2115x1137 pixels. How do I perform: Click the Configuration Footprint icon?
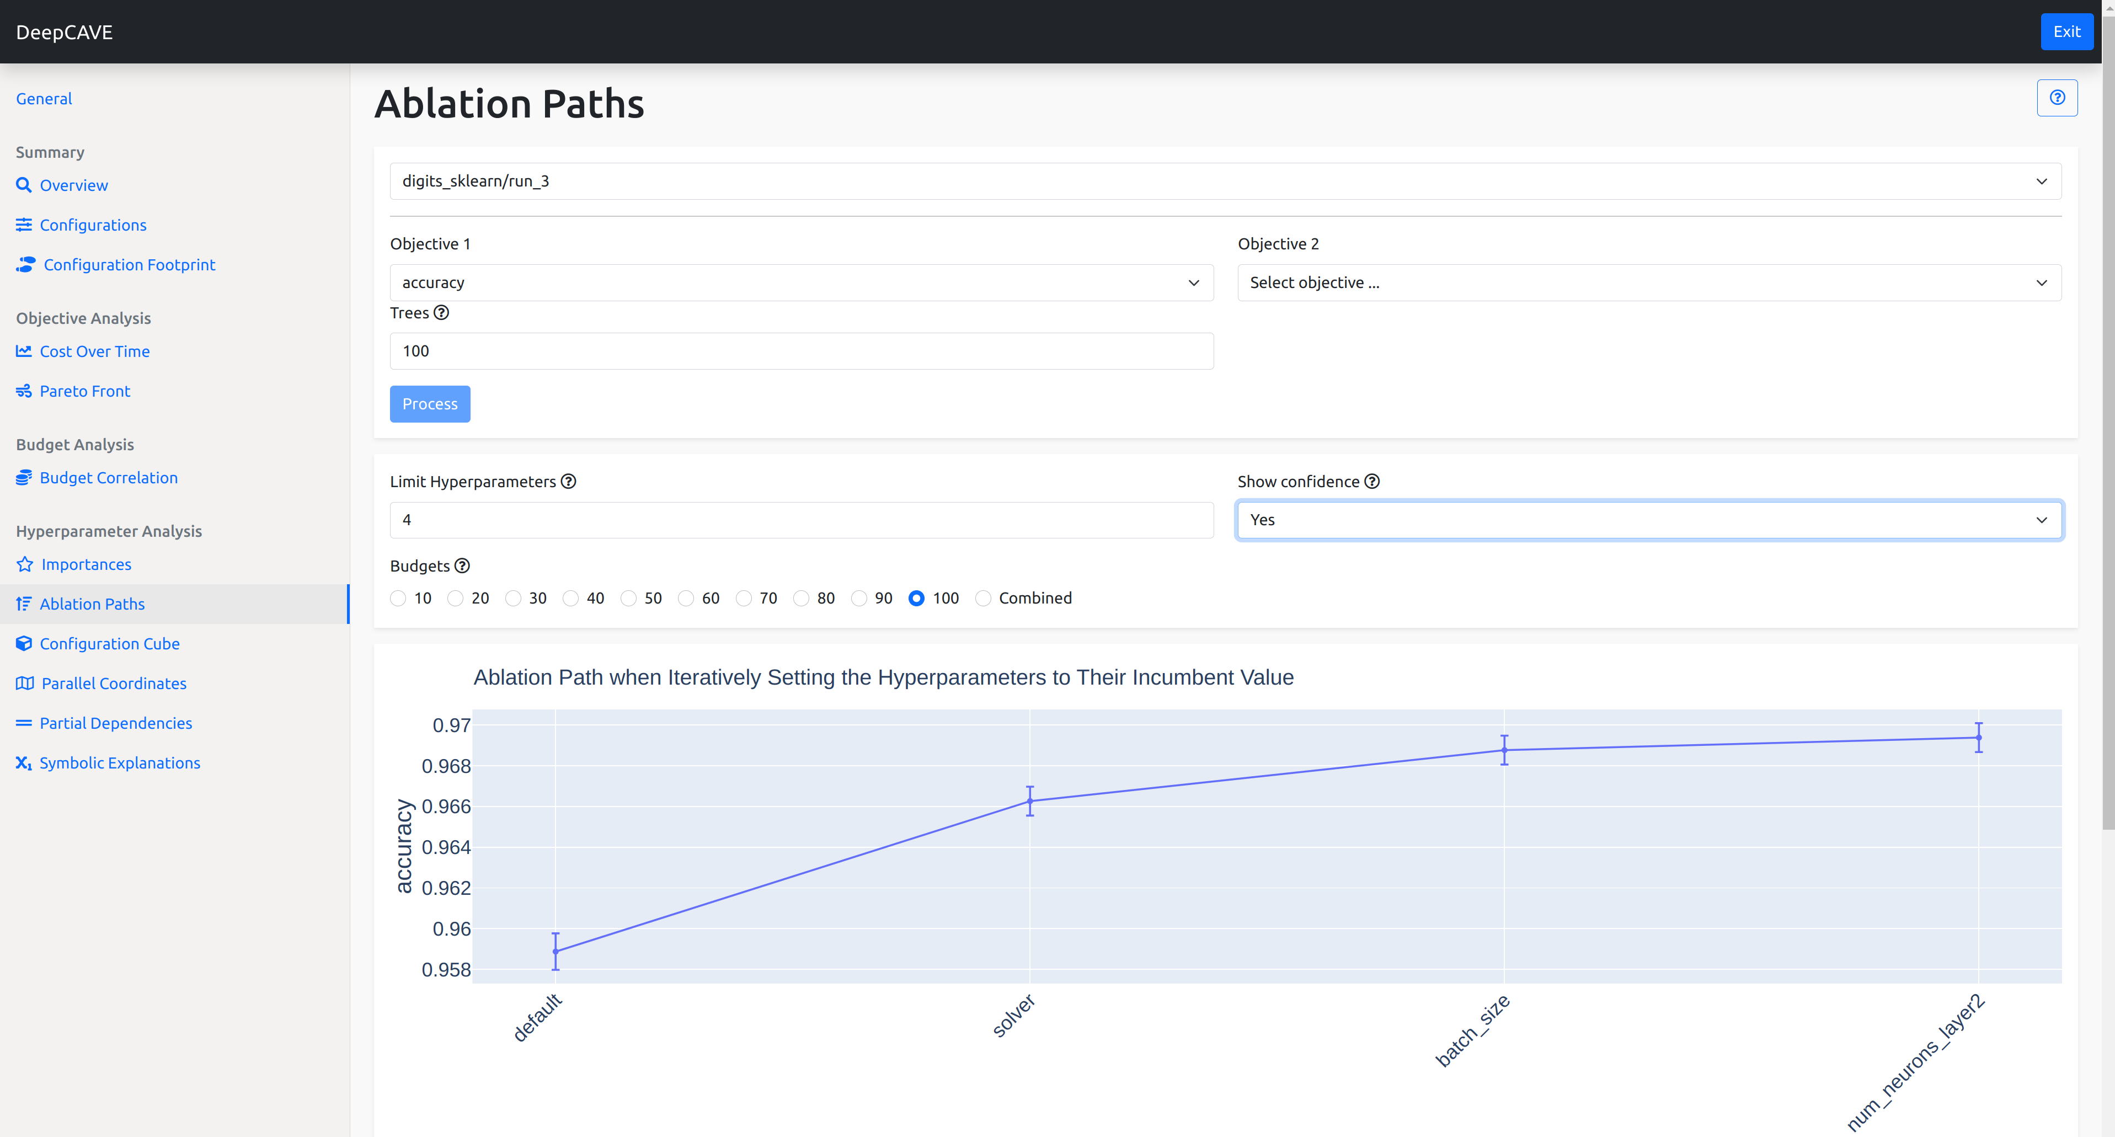click(25, 264)
